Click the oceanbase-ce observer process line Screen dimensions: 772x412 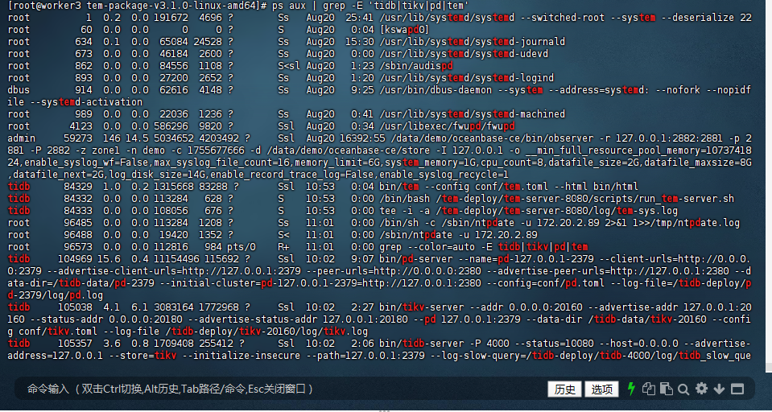(x=451, y=138)
